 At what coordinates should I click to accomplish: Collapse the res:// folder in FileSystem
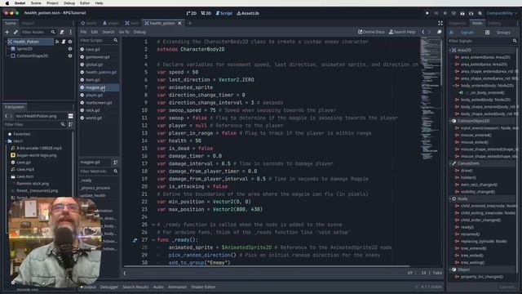pos(6,141)
